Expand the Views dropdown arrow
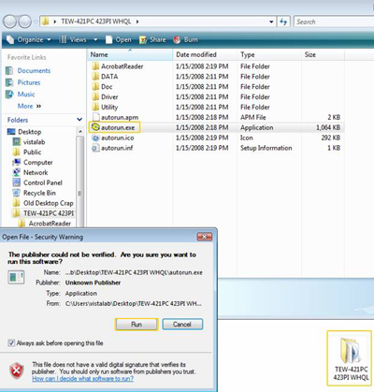 point(95,40)
